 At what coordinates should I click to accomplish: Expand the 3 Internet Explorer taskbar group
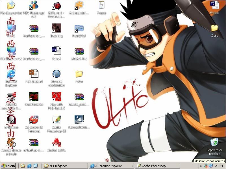point(111,166)
